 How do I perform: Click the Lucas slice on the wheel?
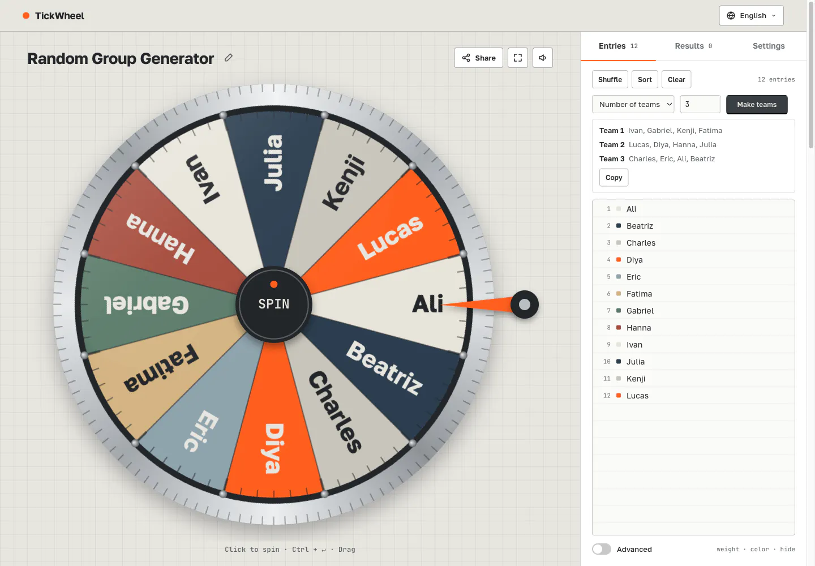391,238
